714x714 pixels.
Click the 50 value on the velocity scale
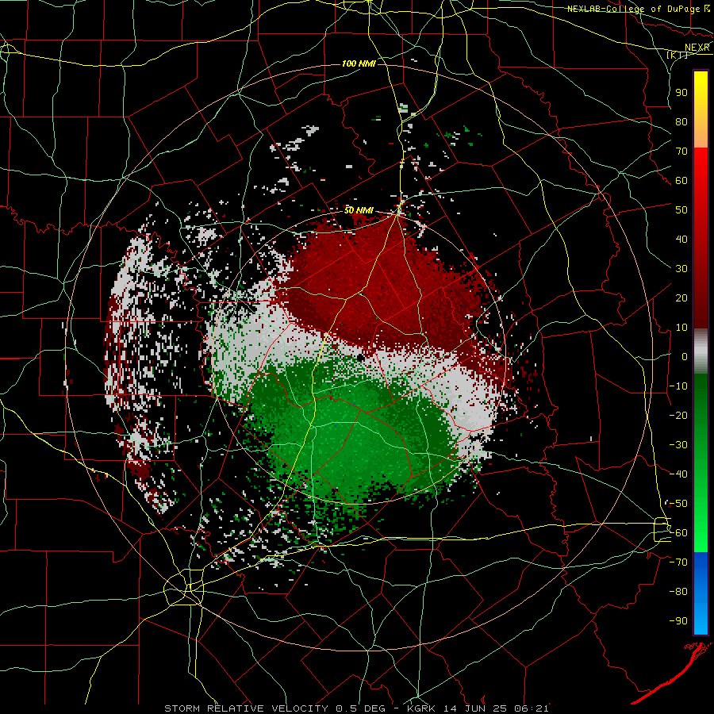[x=681, y=210]
